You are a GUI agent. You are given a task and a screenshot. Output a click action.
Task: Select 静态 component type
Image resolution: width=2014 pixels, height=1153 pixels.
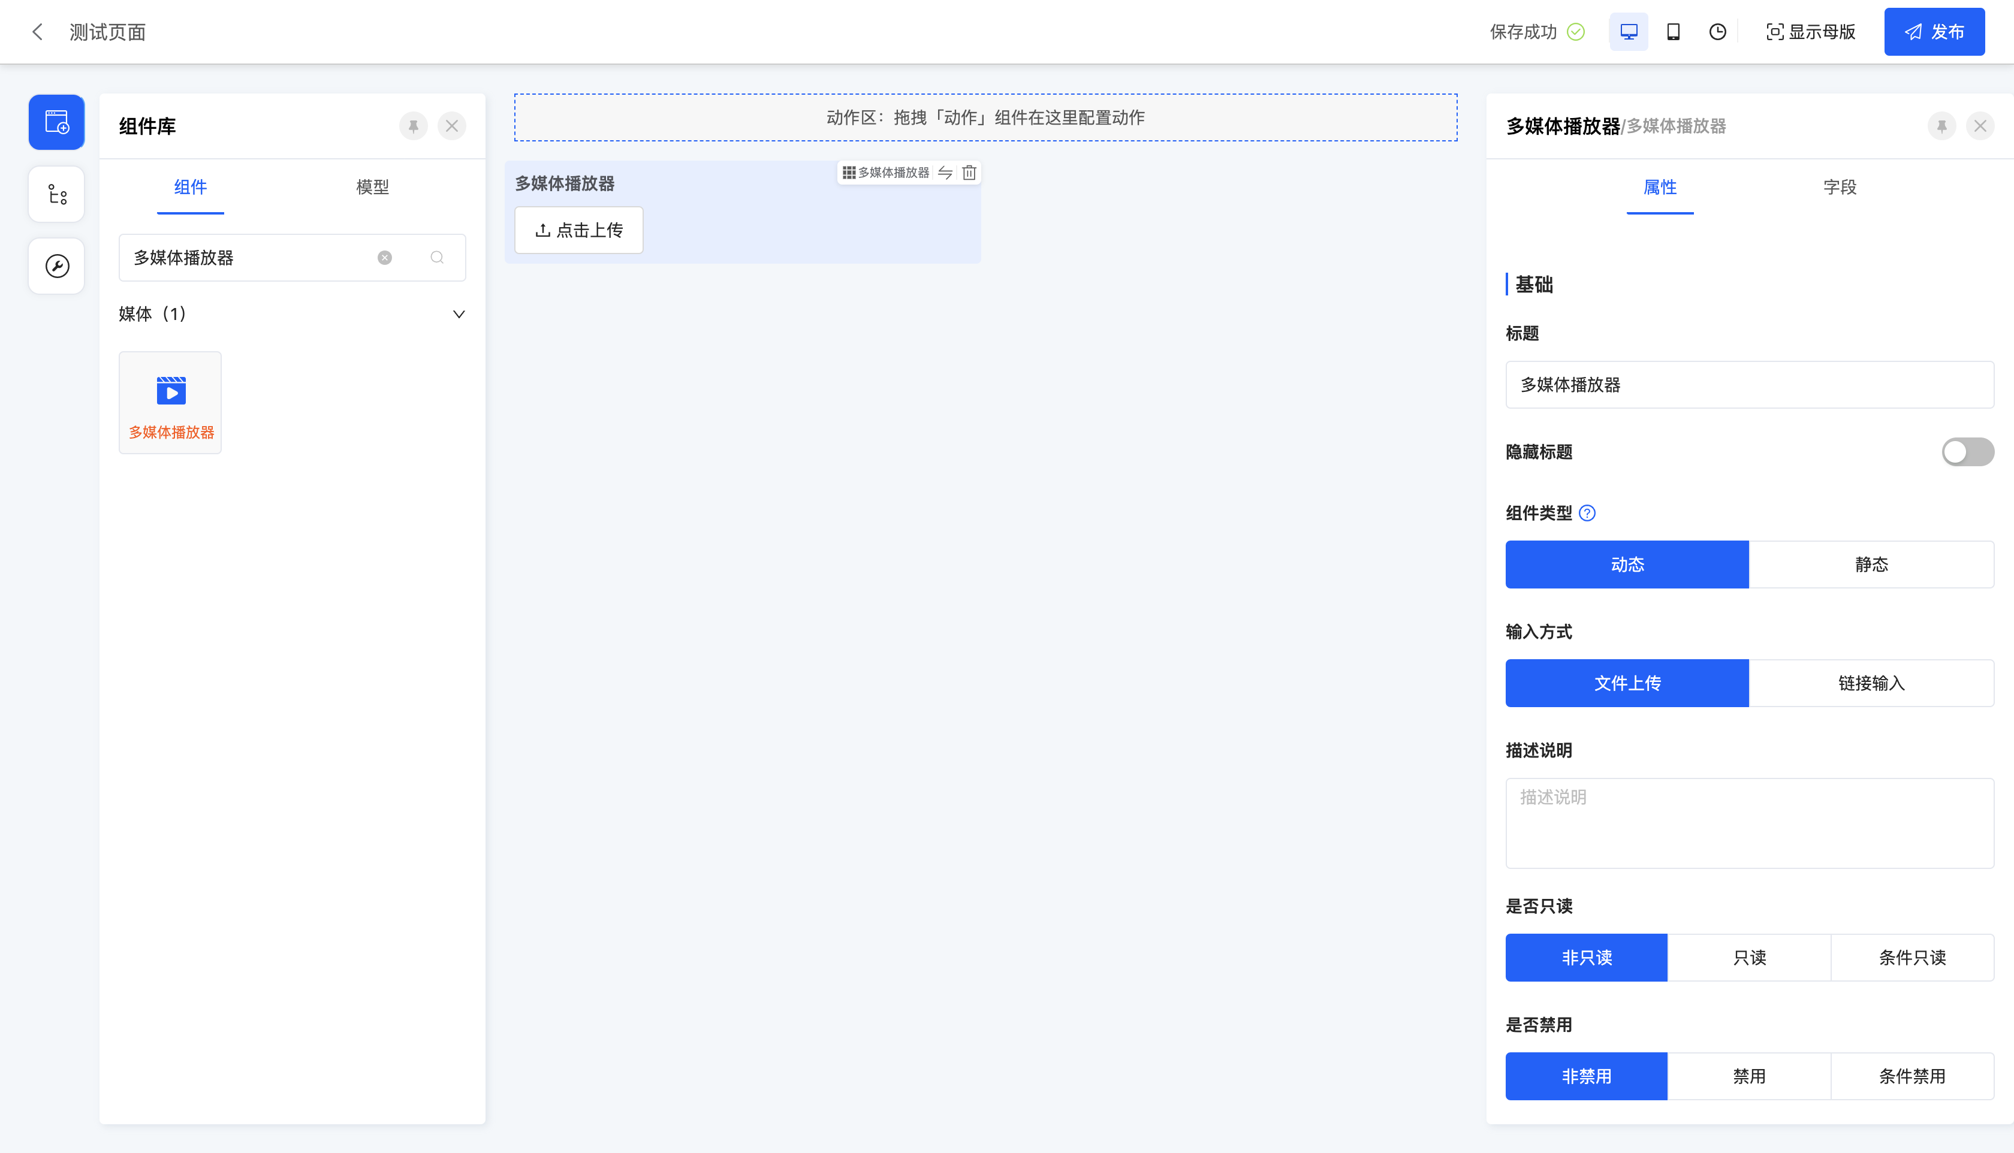[1871, 565]
